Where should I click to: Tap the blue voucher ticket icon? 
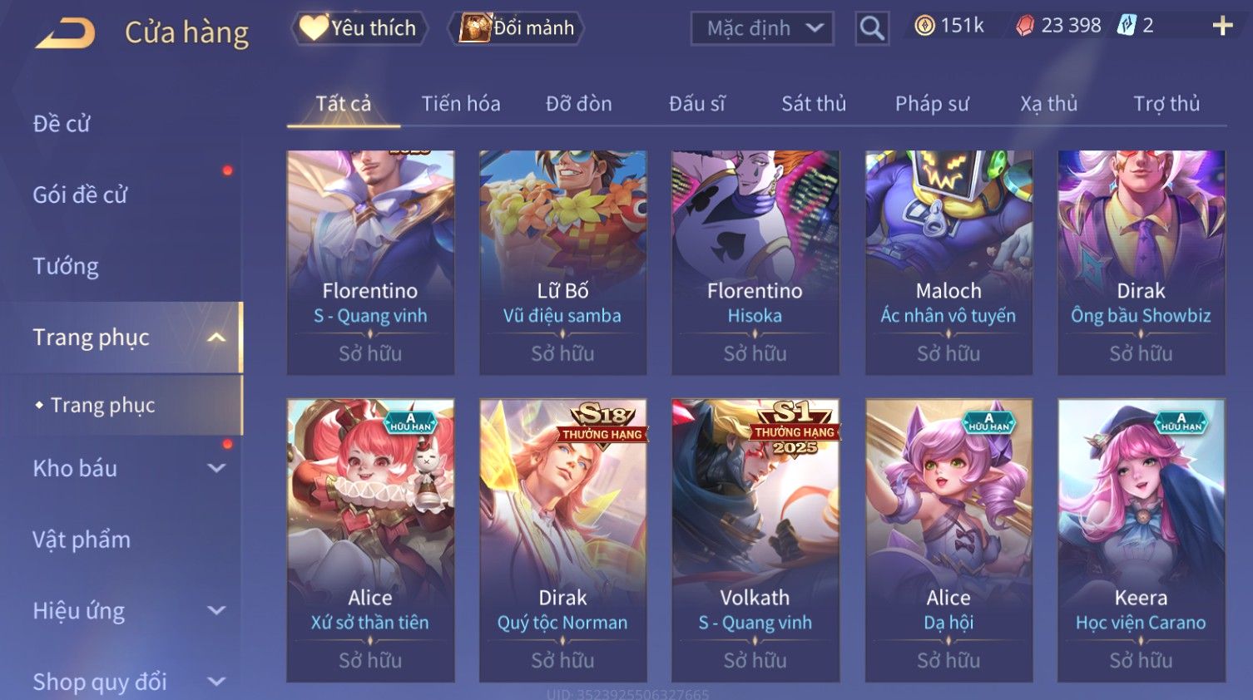[1126, 25]
